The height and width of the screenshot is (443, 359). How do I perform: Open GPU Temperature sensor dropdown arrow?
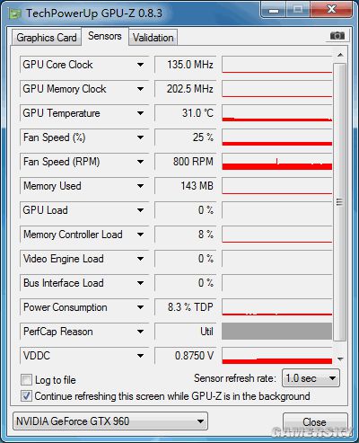(140, 113)
